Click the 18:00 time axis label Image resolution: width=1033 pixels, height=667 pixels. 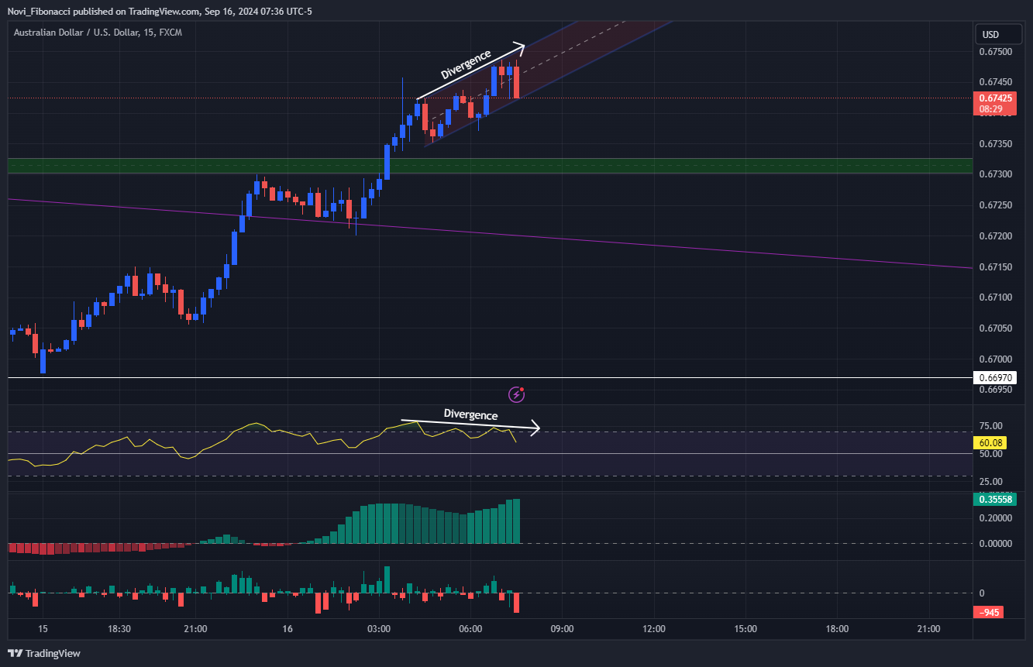837,628
